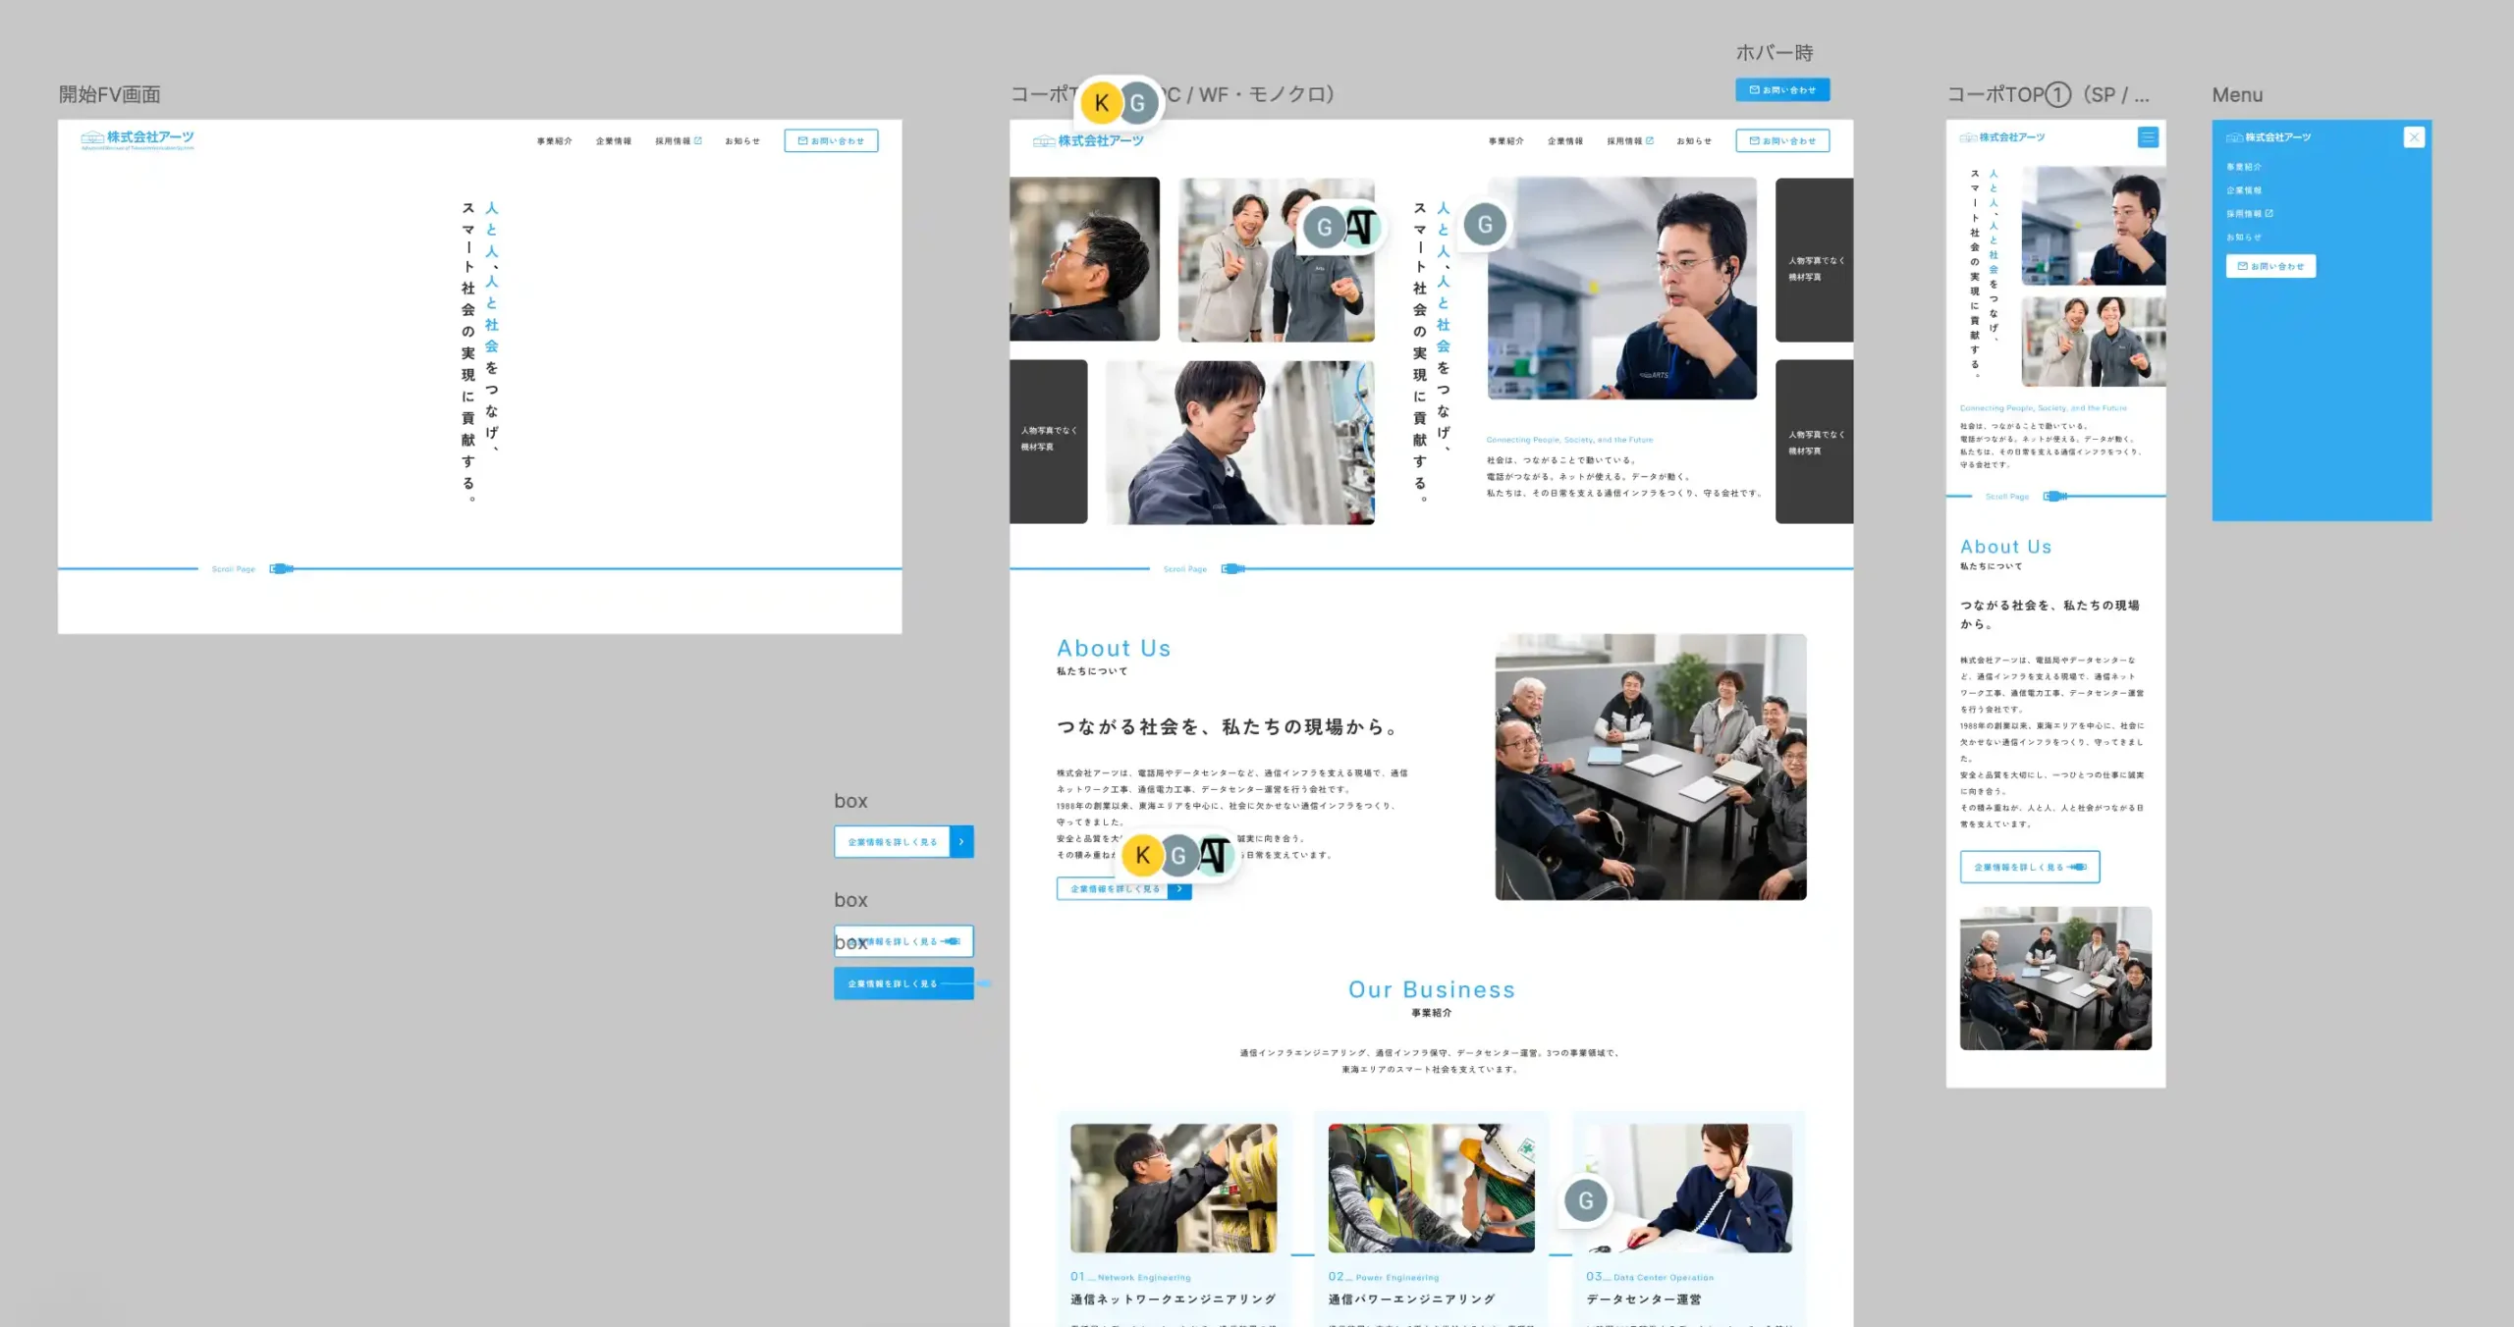Click the 企業情報を詳しく見る button in the SP frame
Viewport: 2514px width, 1327px height.
coord(2030,867)
